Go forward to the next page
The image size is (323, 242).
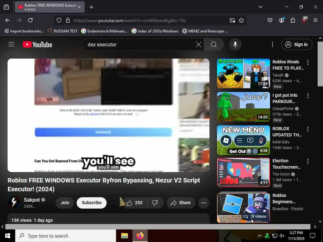pyautogui.click(x=19, y=20)
